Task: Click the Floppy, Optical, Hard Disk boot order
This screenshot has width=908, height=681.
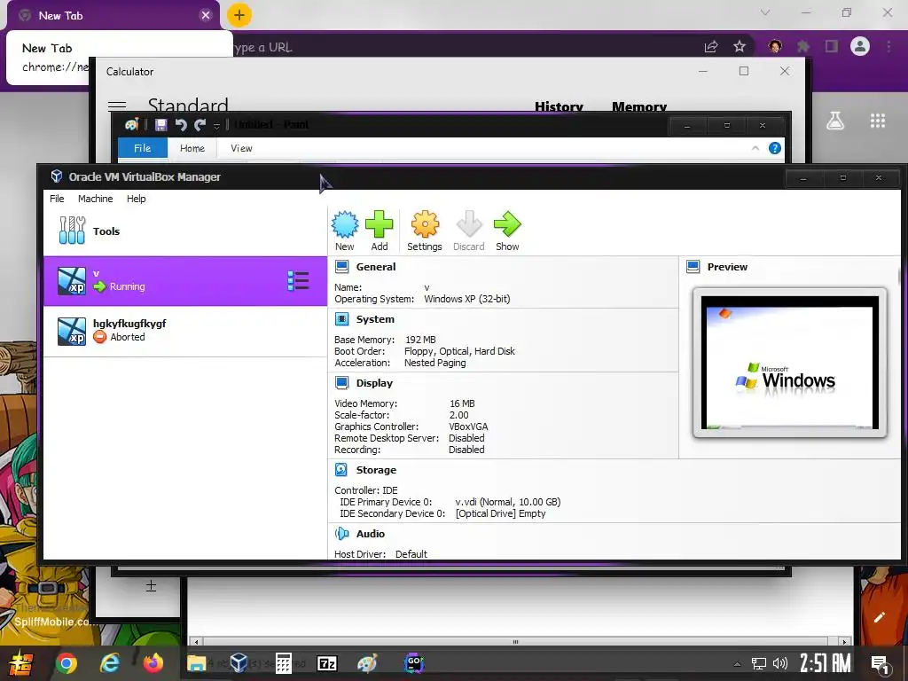Action: point(459,351)
